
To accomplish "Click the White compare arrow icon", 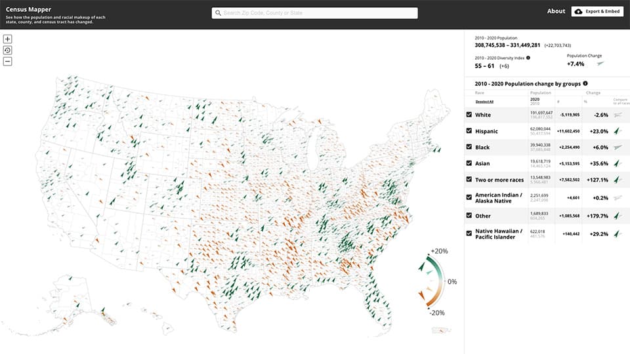I will click(616, 115).
